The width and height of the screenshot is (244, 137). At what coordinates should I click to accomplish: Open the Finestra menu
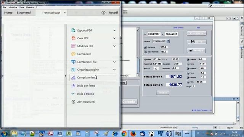pyautogui.click(x=30, y=8)
